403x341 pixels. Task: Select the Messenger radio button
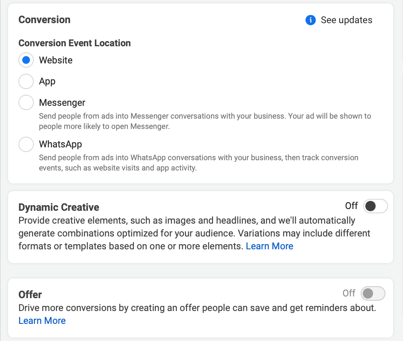(26, 103)
